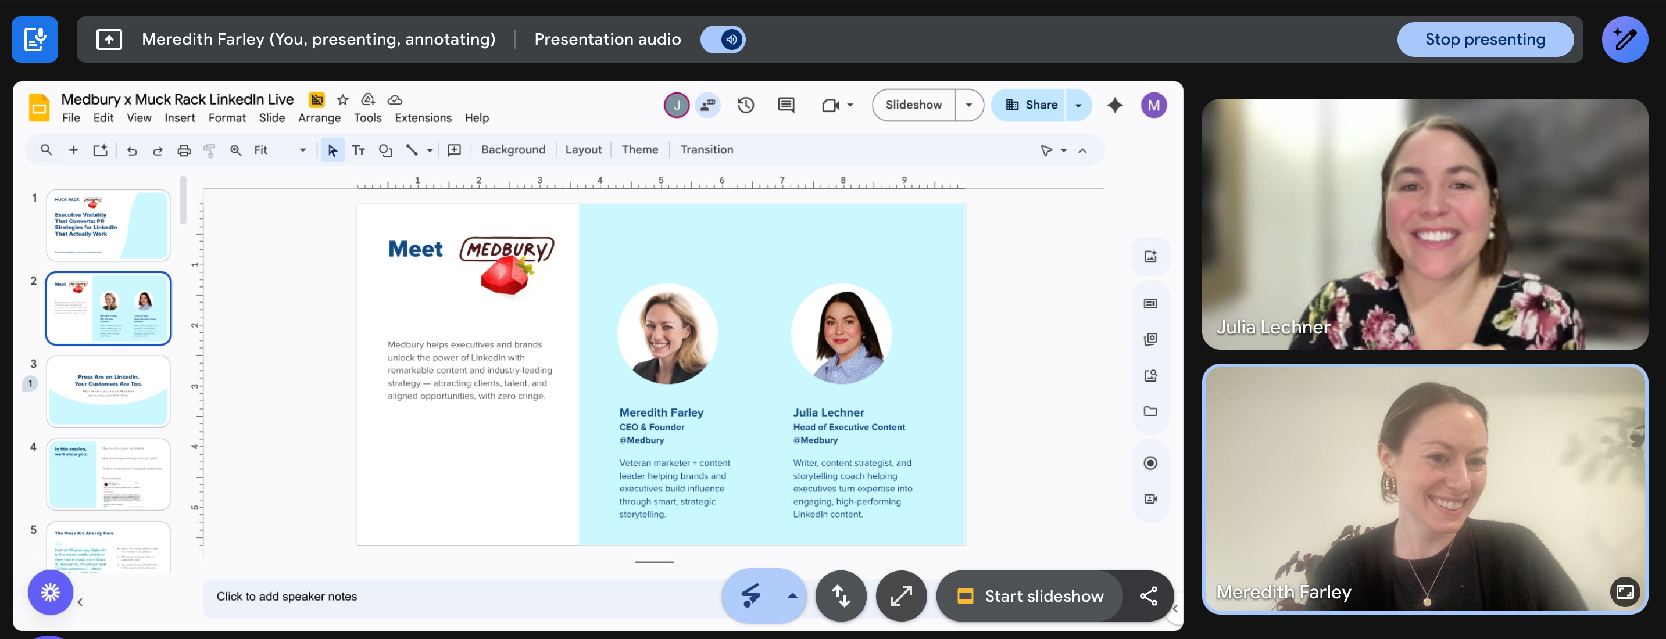Click the undo arrow icon

(132, 150)
